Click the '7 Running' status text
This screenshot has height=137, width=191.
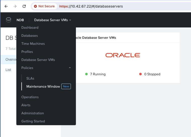(x=98, y=74)
